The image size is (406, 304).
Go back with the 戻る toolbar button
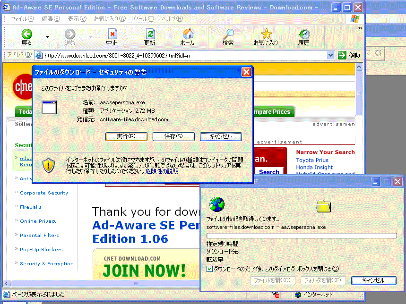point(26,37)
